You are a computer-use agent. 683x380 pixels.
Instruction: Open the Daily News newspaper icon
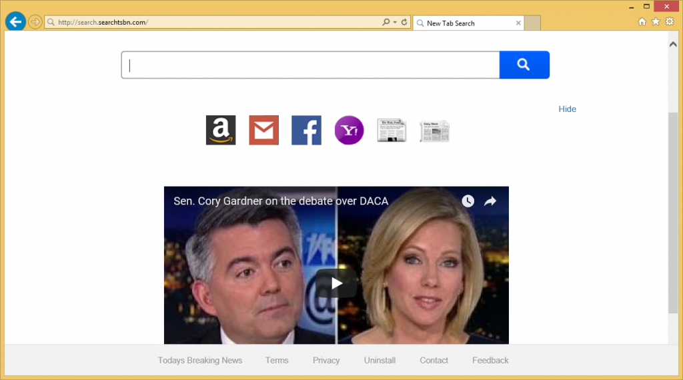(434, 131)
